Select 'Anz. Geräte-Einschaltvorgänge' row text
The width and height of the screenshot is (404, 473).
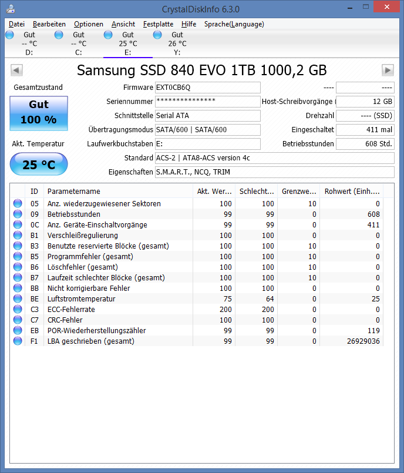pyautogui.click(x=97, y=224)
